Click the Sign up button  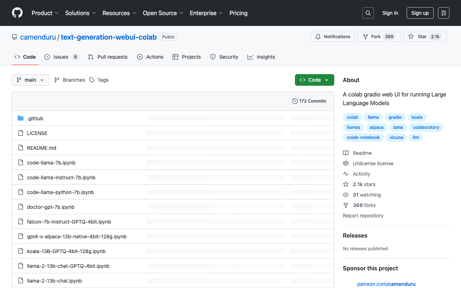(420, 13)
